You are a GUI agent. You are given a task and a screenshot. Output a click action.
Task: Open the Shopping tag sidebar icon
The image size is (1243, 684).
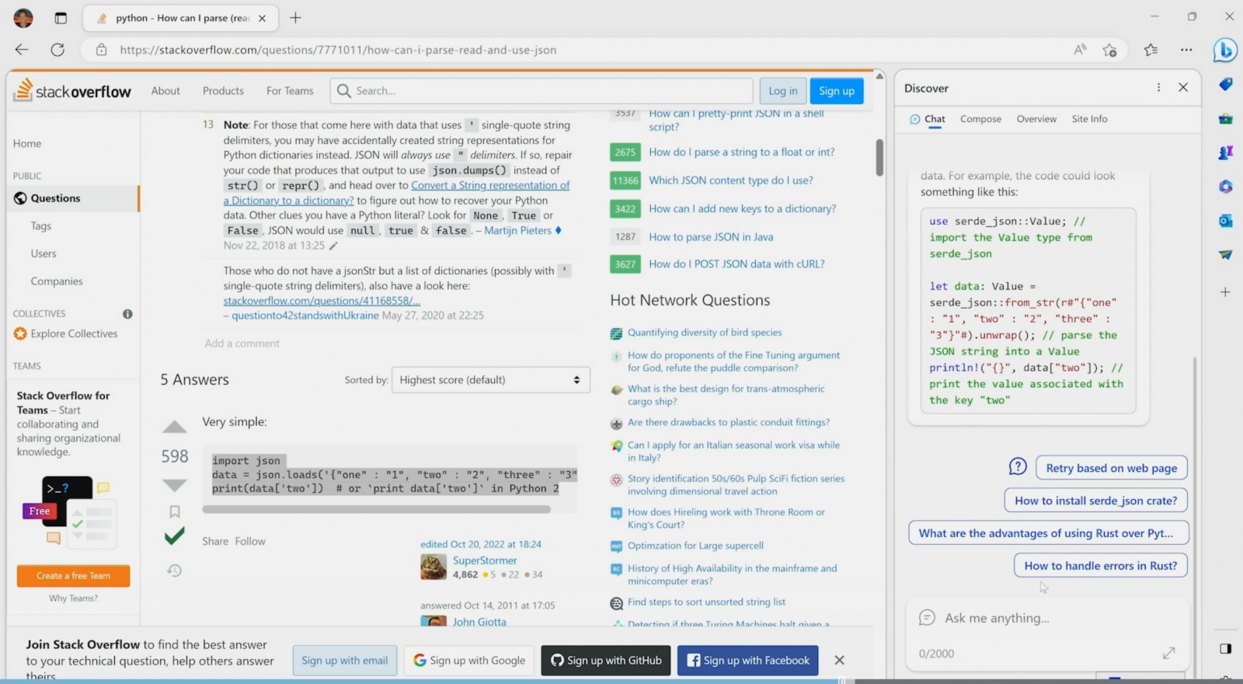(x=1225, y=84)
